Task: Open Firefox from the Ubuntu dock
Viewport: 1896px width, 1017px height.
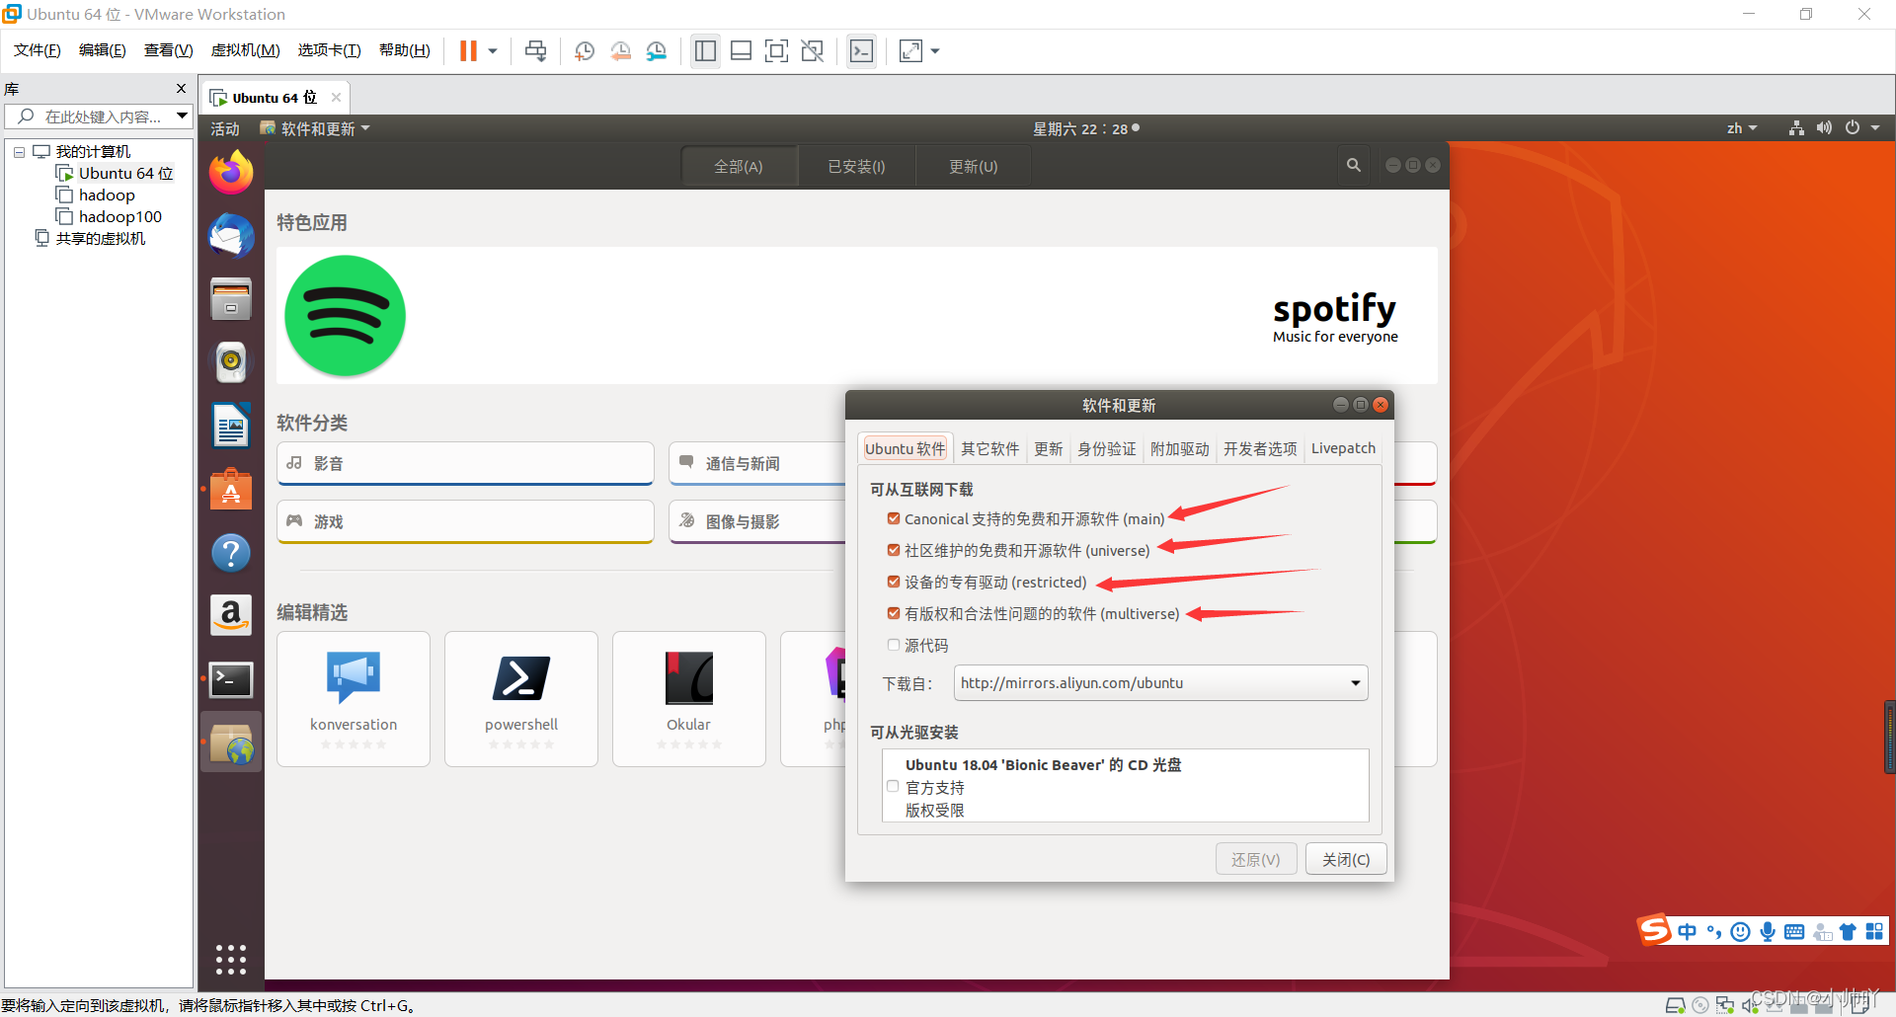Action: pyautogui.click(x=231, y=173)
